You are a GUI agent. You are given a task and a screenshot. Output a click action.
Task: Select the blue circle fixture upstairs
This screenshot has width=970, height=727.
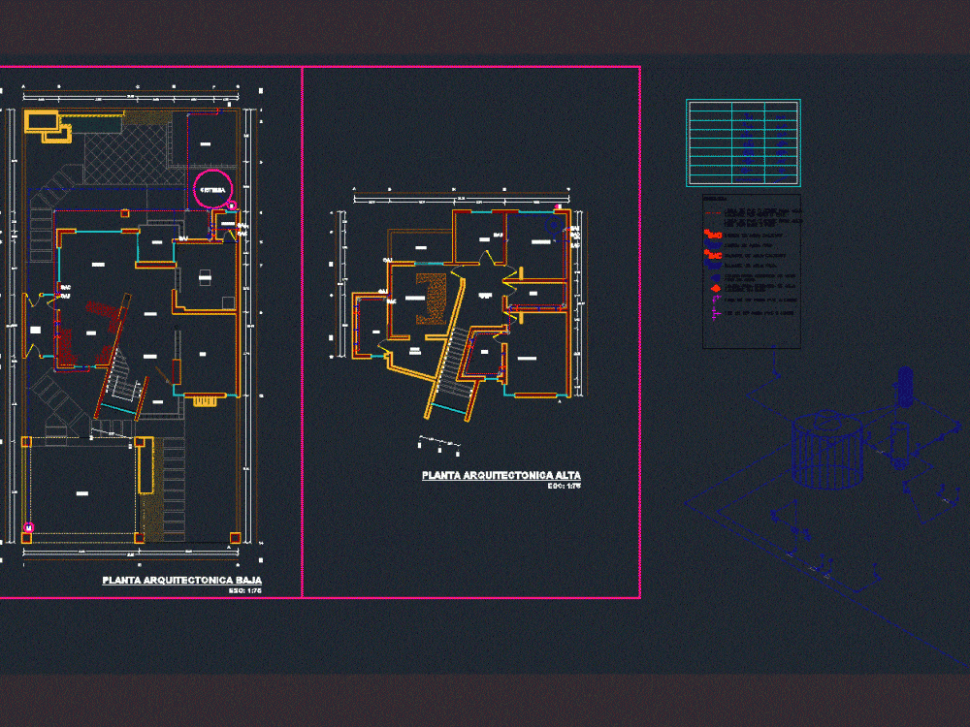tap(554, 225)
